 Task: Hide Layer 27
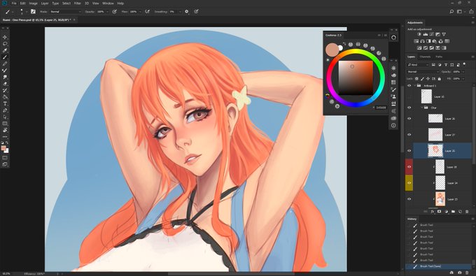pyautogui.click(x=409, y=135)
